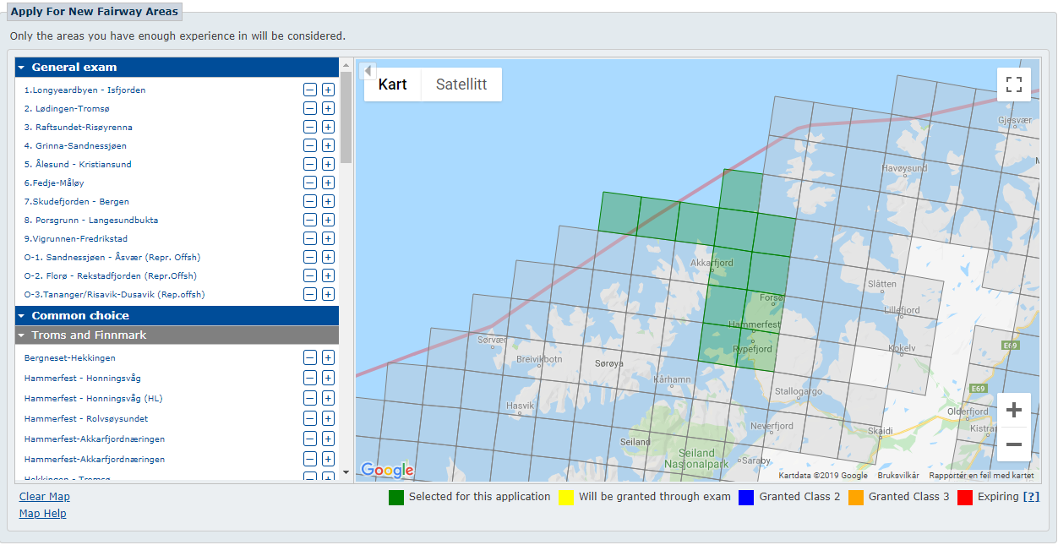Viewport: 1058px width, 545px height.
Task: Click the list scrollbar down arrow
Action: pos(346,472)
